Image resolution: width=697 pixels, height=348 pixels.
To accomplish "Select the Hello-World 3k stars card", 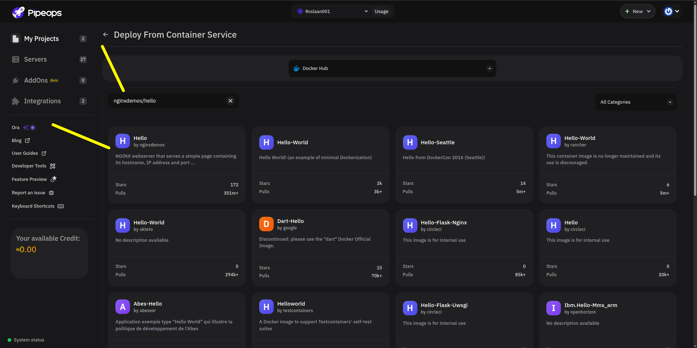I will [321, 165].
